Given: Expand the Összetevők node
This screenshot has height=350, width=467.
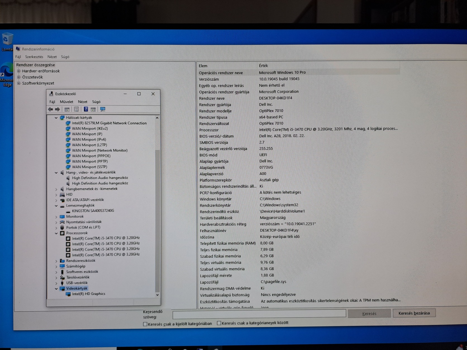Looking at the screenshot, I should point(19,77).
